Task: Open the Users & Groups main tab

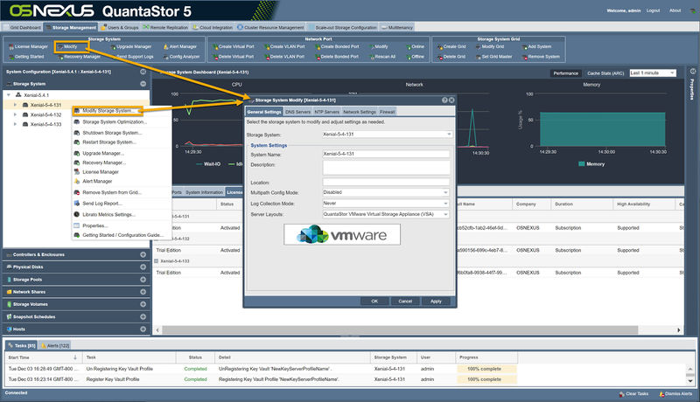Action: pos(120,27)
